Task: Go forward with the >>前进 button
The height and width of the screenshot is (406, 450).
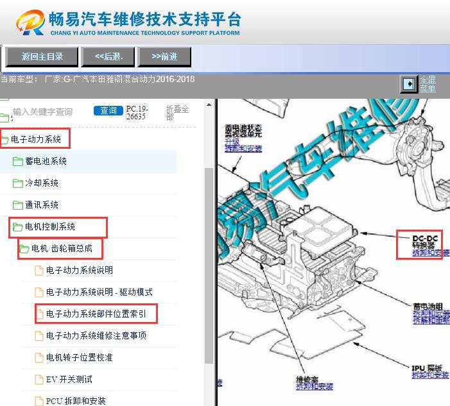Action: 164,57
